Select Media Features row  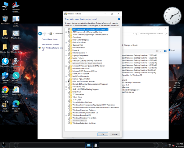click(x=78, y=58)
